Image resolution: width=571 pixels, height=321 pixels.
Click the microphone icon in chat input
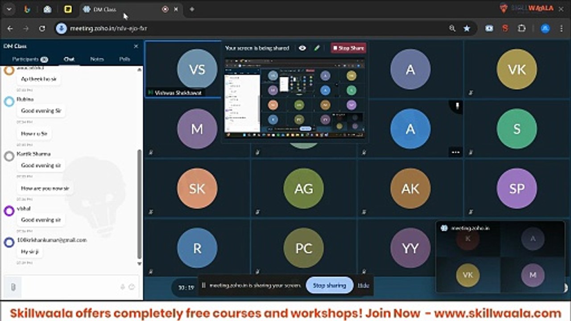122,287
